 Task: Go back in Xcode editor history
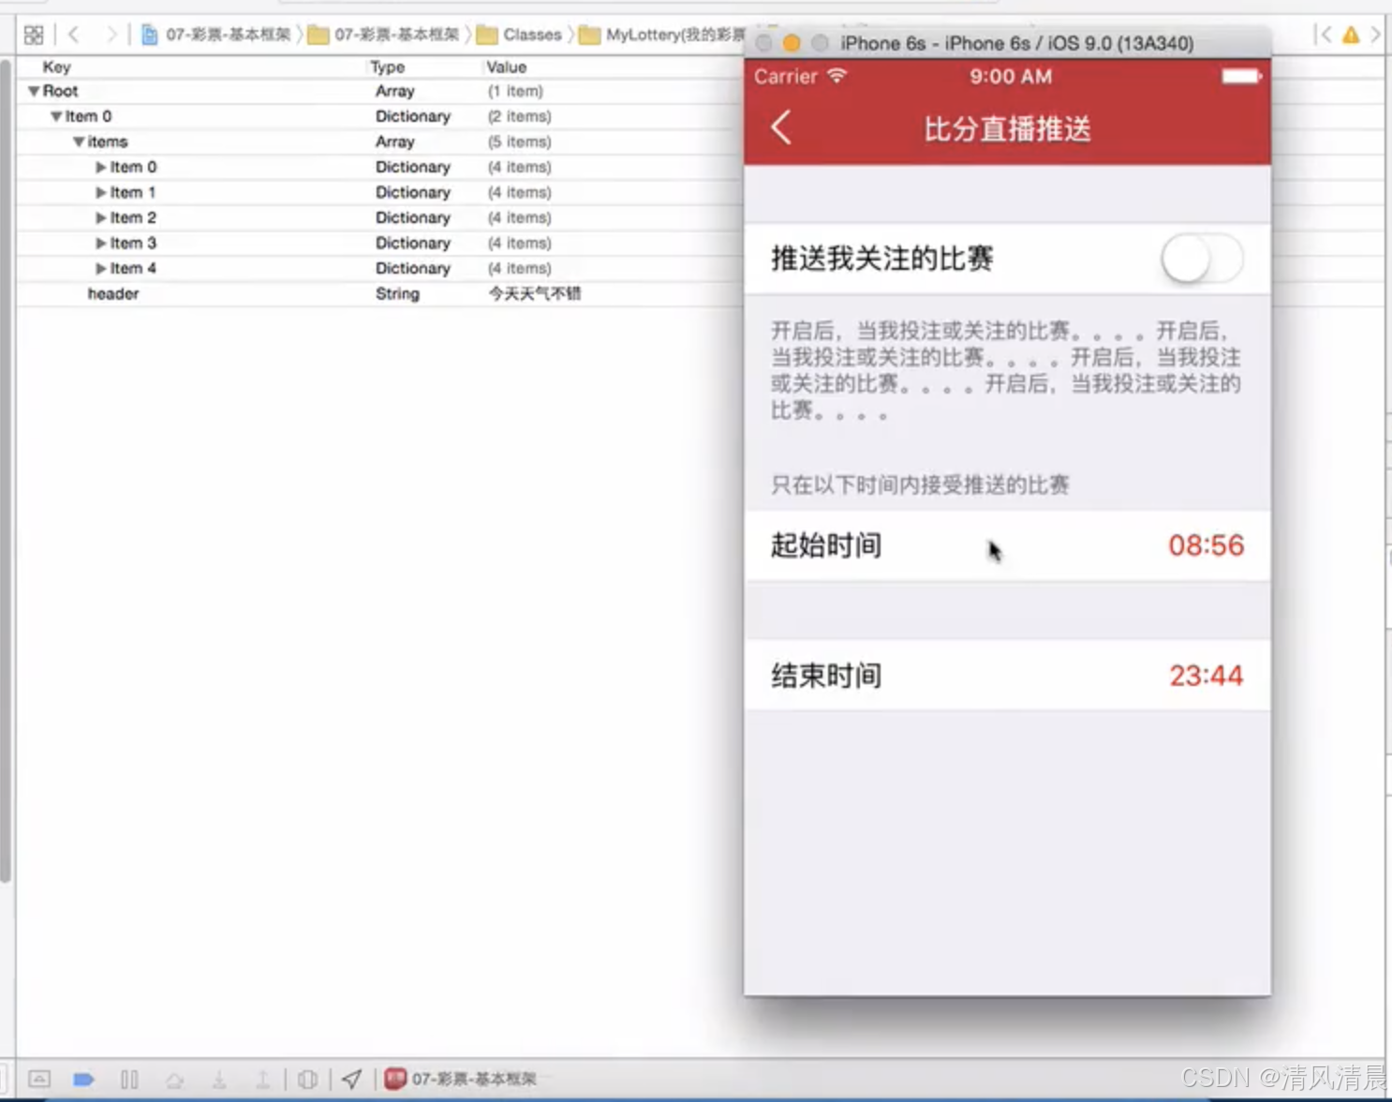pos(74,35)
